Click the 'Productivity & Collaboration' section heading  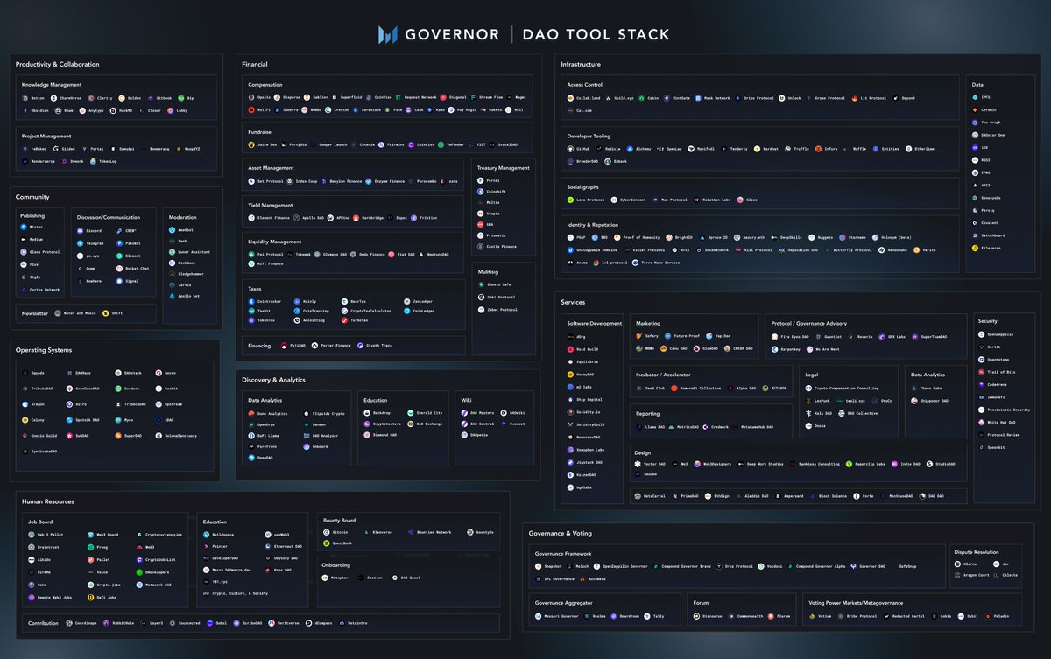[x=58, y=64]
